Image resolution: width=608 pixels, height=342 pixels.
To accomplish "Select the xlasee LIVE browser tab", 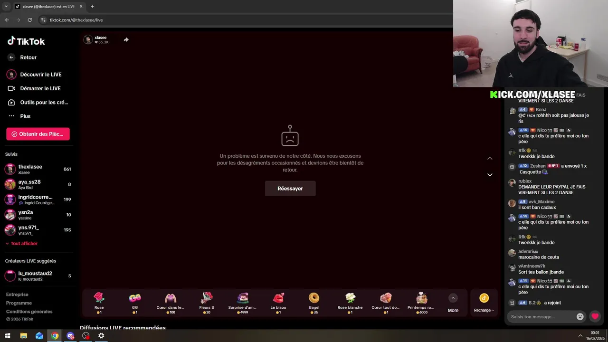I will [x=49, y=7].
